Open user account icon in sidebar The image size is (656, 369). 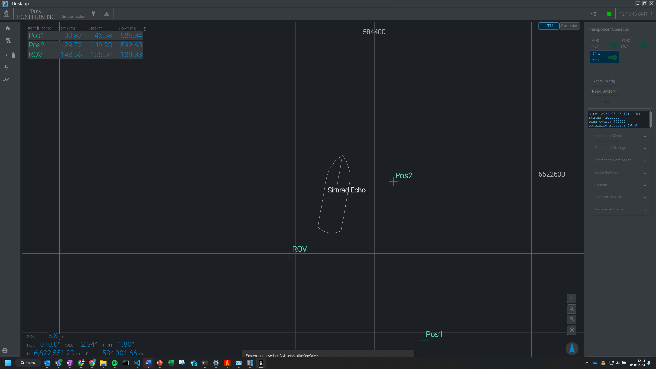point(5,350)
